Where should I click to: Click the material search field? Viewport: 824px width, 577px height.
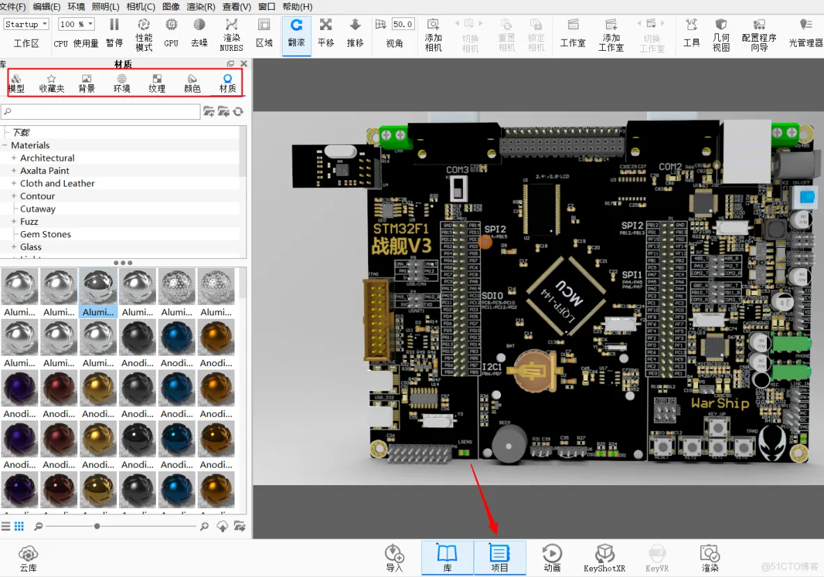[100, 111]
